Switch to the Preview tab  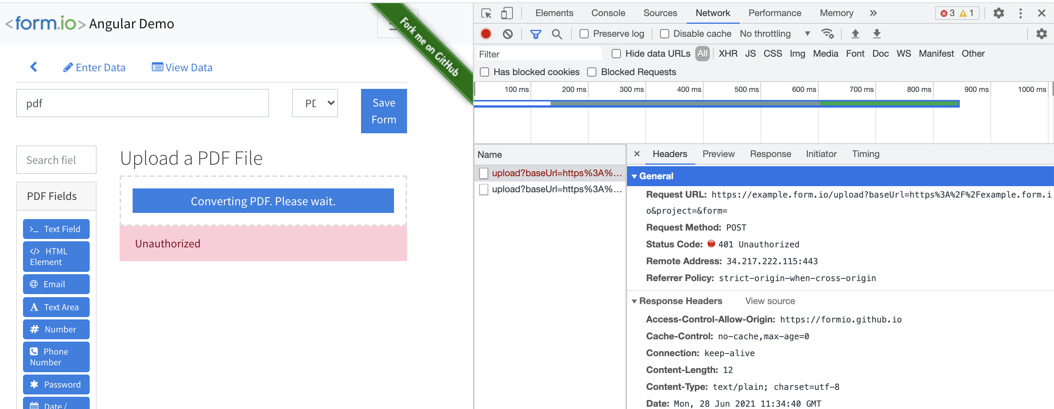coord(719,154)
